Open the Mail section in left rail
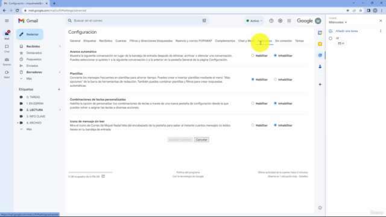 click(x=7, y=35)
